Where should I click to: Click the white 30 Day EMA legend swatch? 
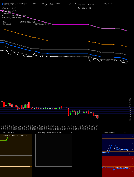(3, 8)
